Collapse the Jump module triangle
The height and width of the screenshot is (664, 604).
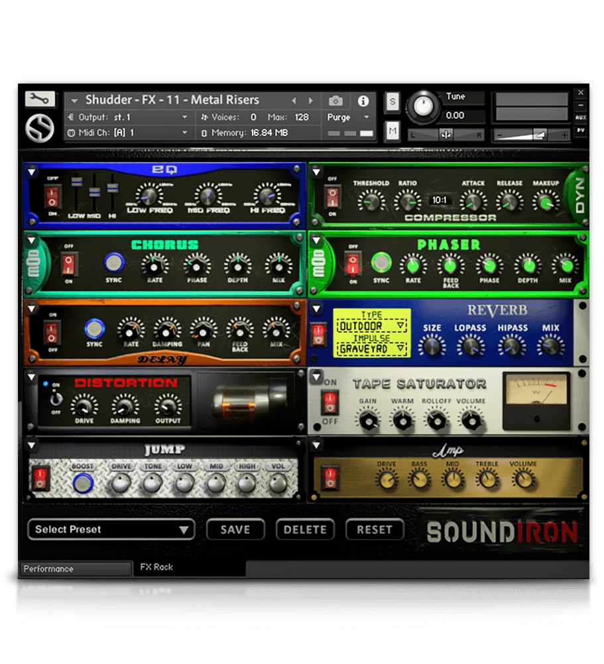[31, 445]
